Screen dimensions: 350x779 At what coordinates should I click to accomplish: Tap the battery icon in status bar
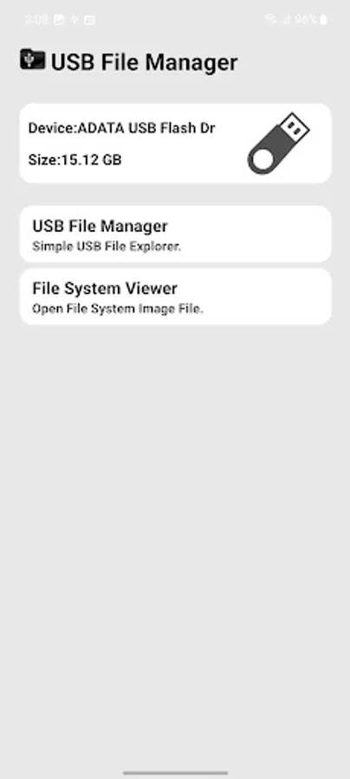coord(324,19)
